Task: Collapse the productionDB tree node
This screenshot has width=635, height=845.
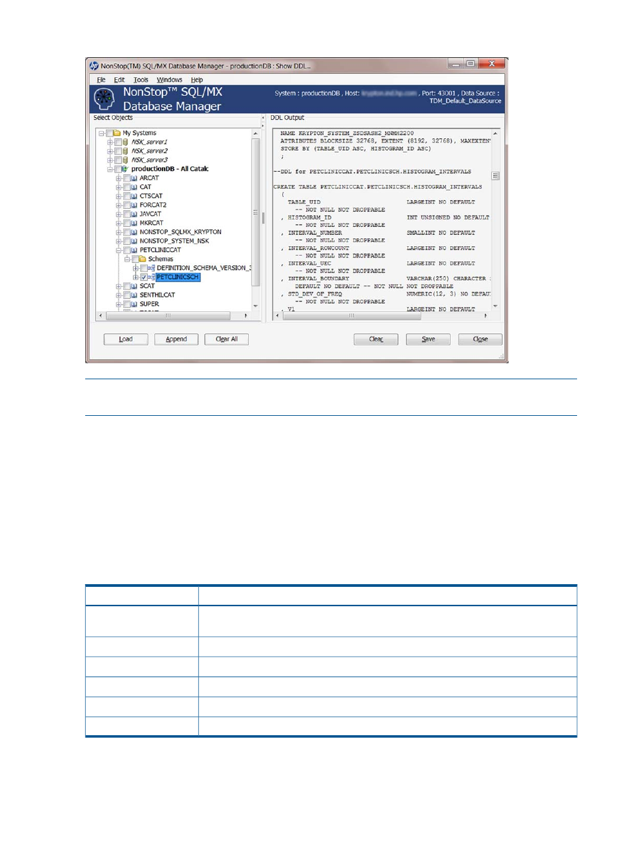Action: (x=110, y=169)
